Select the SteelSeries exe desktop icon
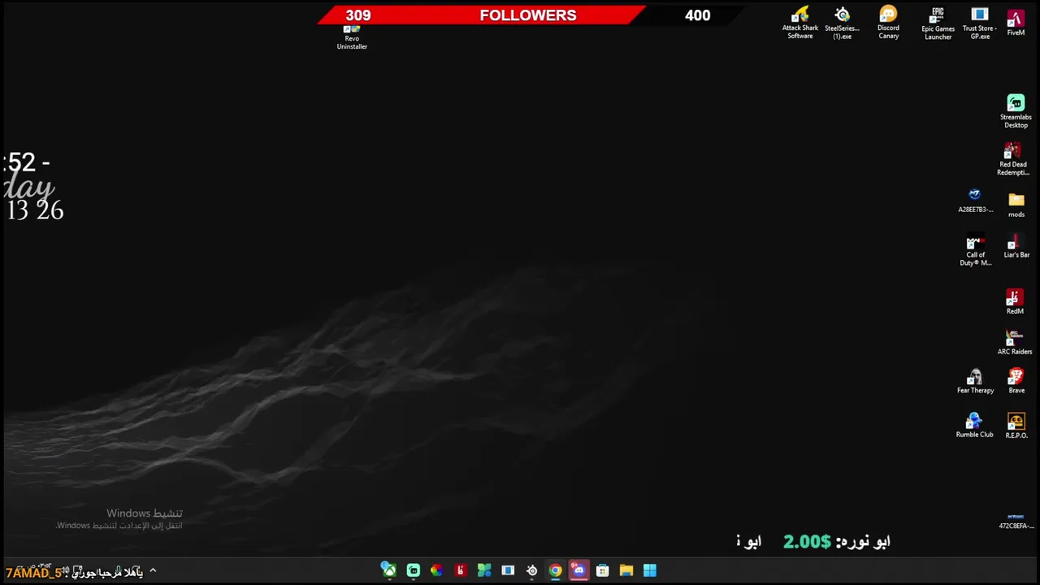Viewport: 1040px width, 585px height. pos(843,23)
